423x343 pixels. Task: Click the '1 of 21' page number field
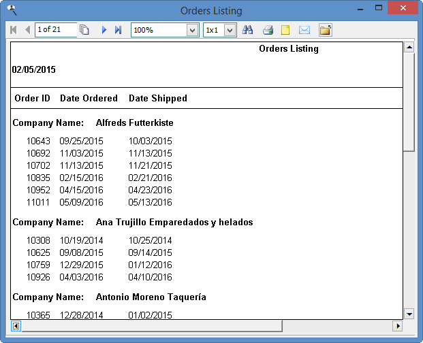54,30
